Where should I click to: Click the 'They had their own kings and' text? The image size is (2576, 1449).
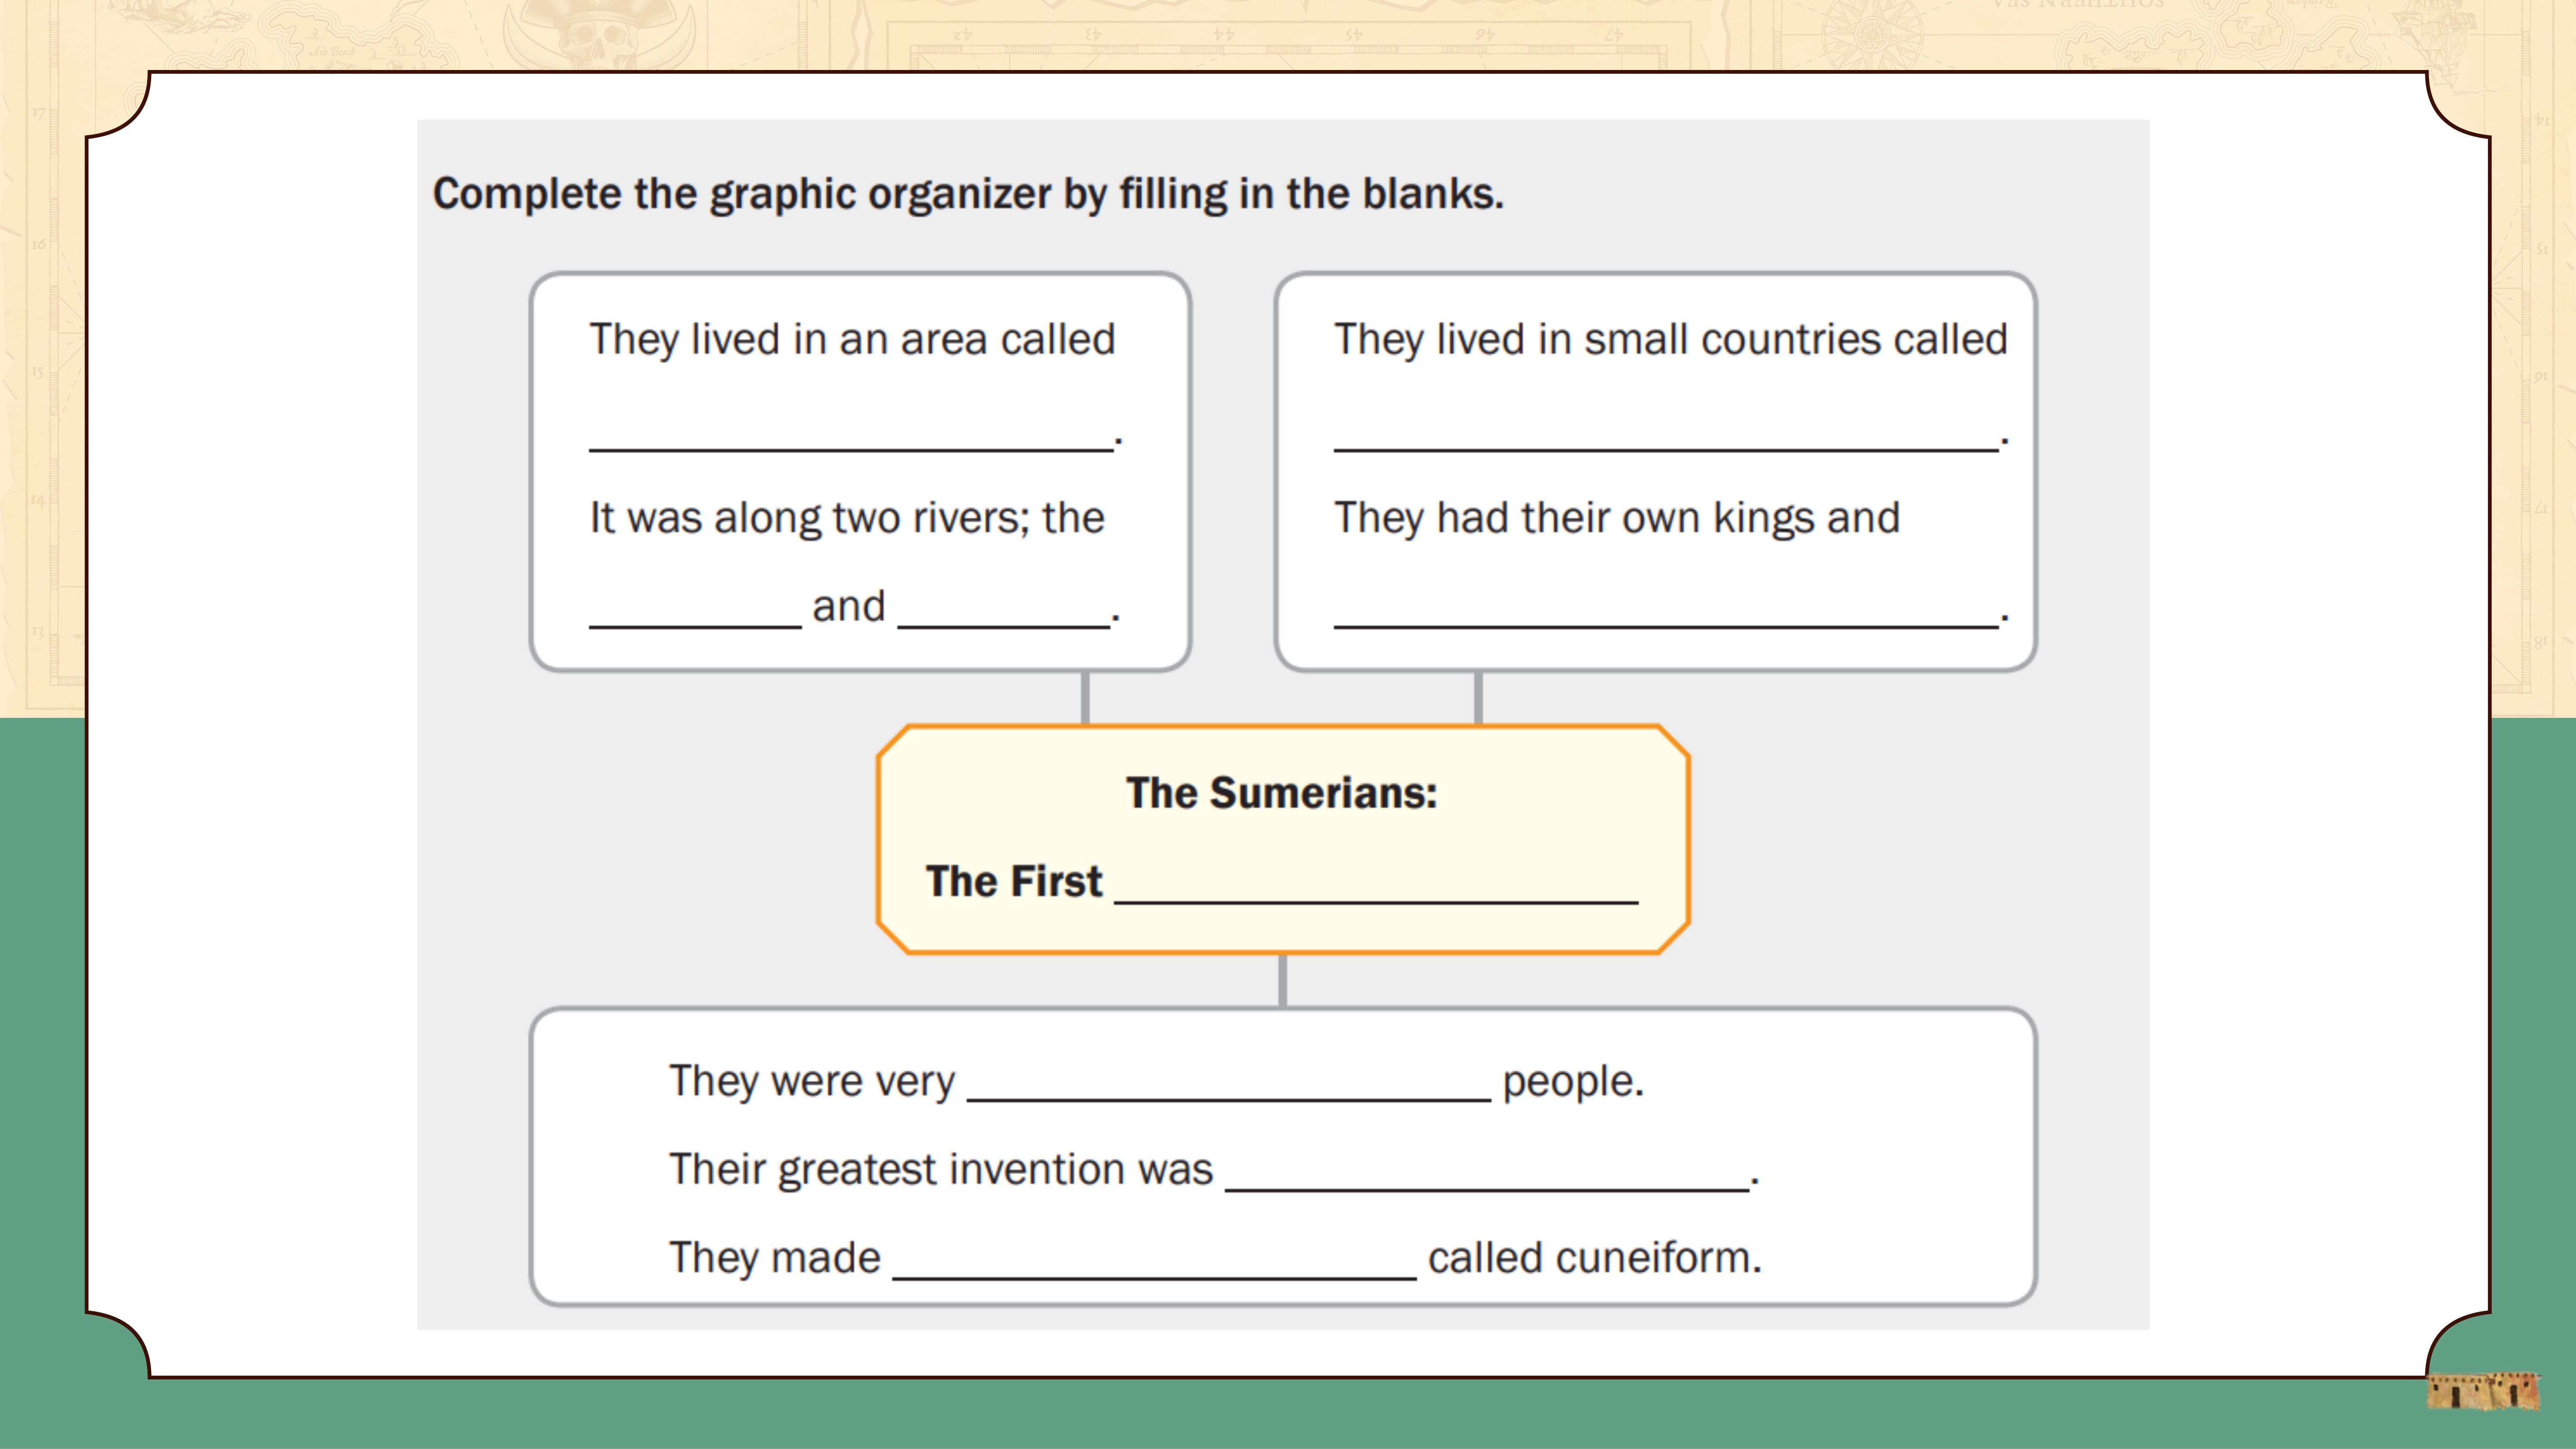point(1617,519)
